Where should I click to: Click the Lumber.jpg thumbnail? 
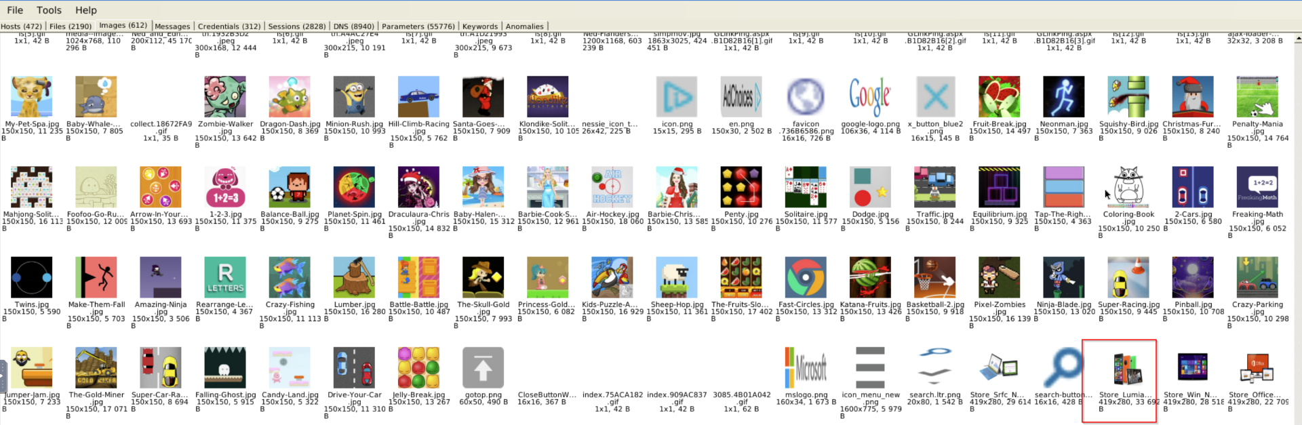[x=354, y=277]
